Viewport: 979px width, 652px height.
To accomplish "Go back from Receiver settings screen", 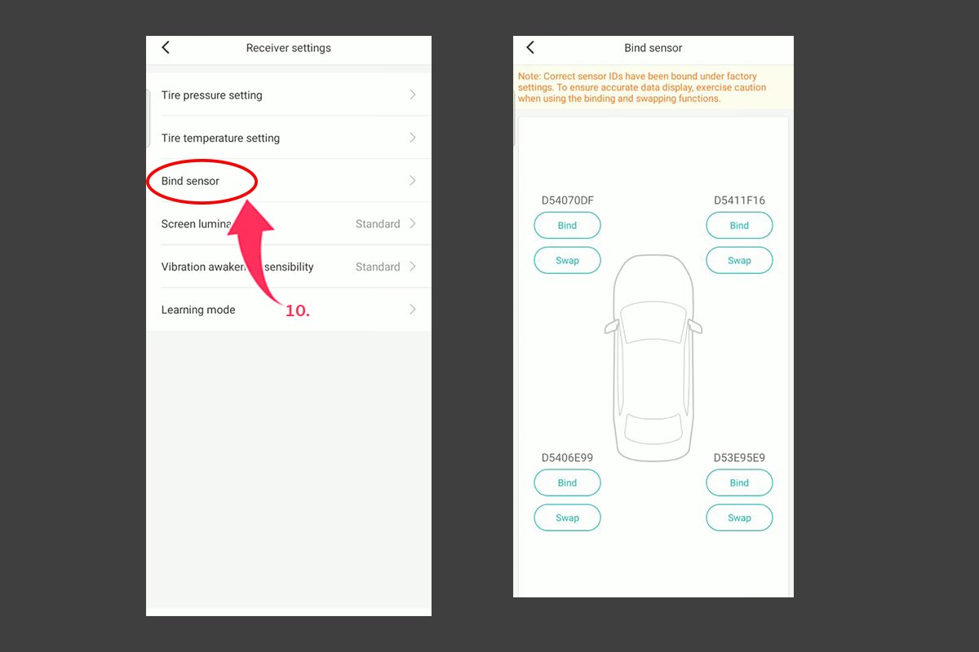I will coord(166,48).
